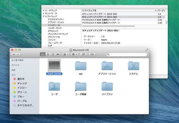This screenshot has width=179, height=123.
Task: Select セキュリティアップデート 2014-005 row
Action: coord(123,14)
